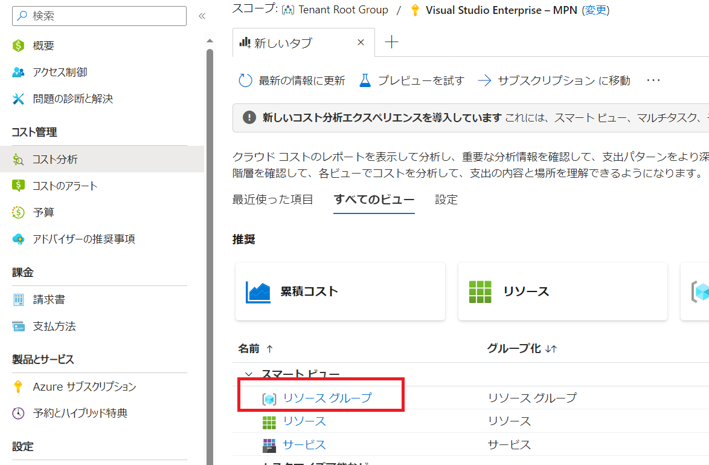Change scope via the (変更) link
The image size is (709, 465).
pyautogui.click(x=595, y=10)
